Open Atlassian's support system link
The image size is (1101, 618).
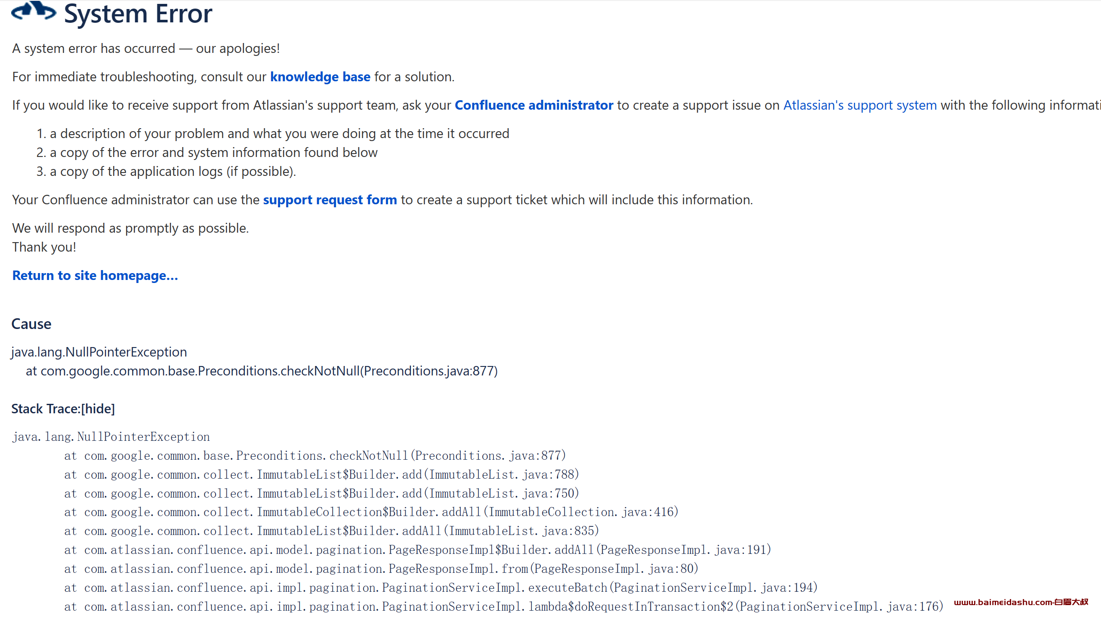click(x=860, y=105)
